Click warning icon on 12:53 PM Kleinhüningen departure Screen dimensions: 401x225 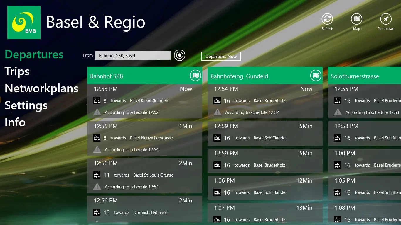[97, 112]
